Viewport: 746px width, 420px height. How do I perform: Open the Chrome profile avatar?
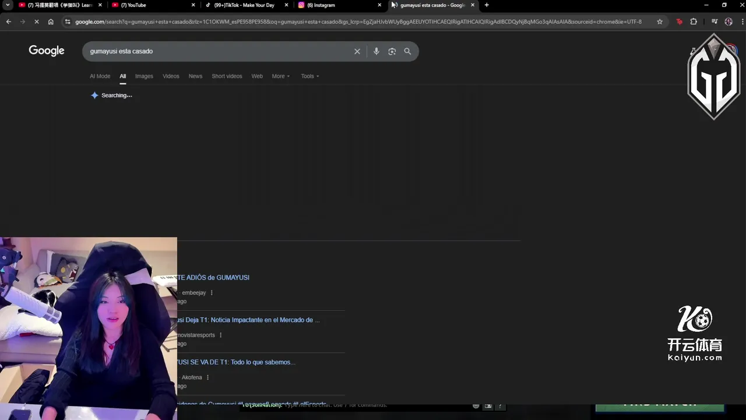[729, 22]
